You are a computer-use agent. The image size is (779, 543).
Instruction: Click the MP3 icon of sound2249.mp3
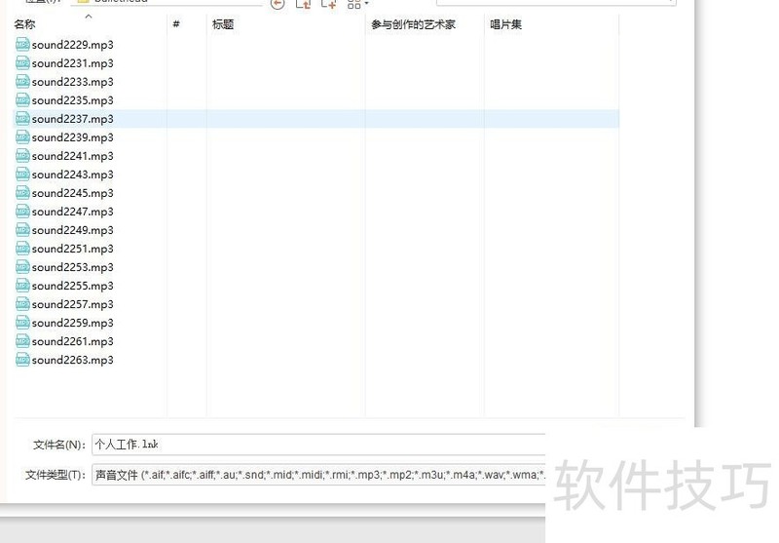tap(22, 230)
